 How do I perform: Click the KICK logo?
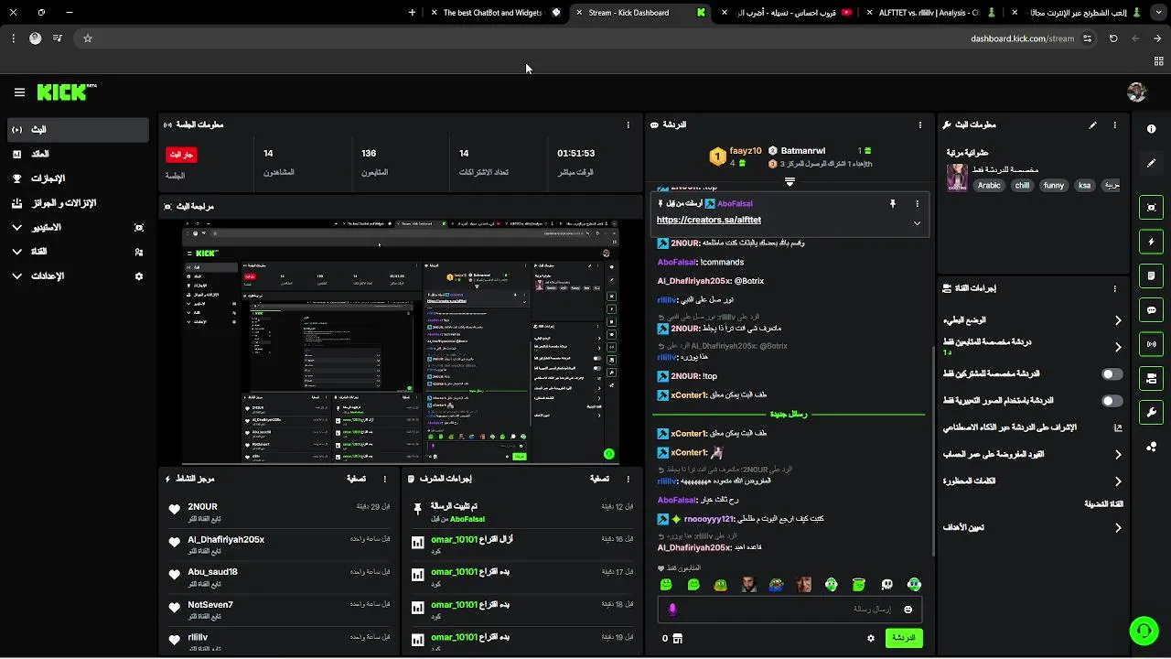[66, 92]
